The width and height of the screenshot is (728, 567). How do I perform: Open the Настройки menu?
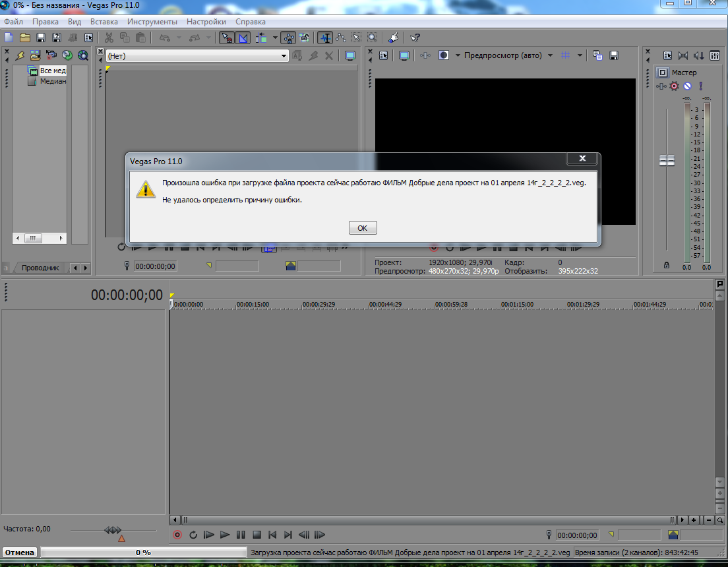coord(206,22)
